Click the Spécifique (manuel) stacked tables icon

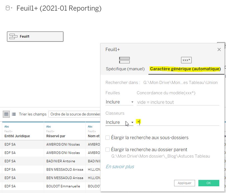tap(124, 60)
